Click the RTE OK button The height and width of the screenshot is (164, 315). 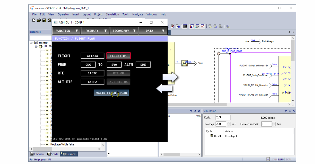pyautogui.click(x=118, y=73)
